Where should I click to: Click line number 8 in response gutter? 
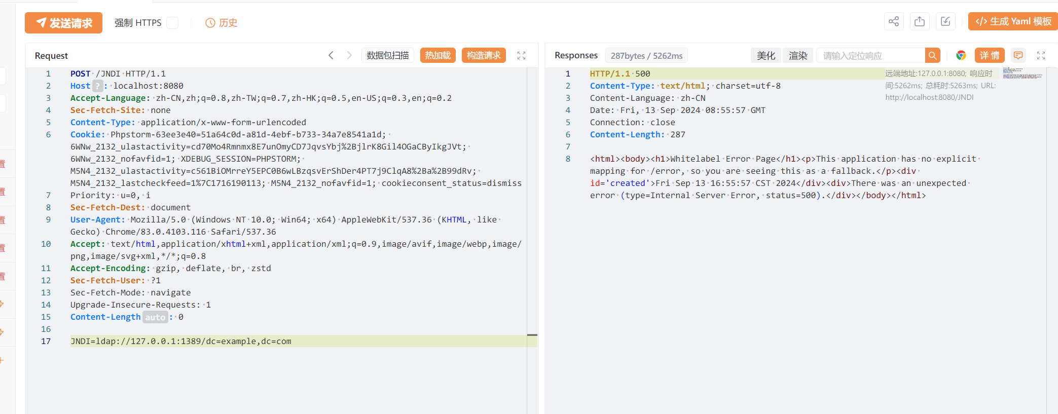pyautogui.click(x=568, y=159)
